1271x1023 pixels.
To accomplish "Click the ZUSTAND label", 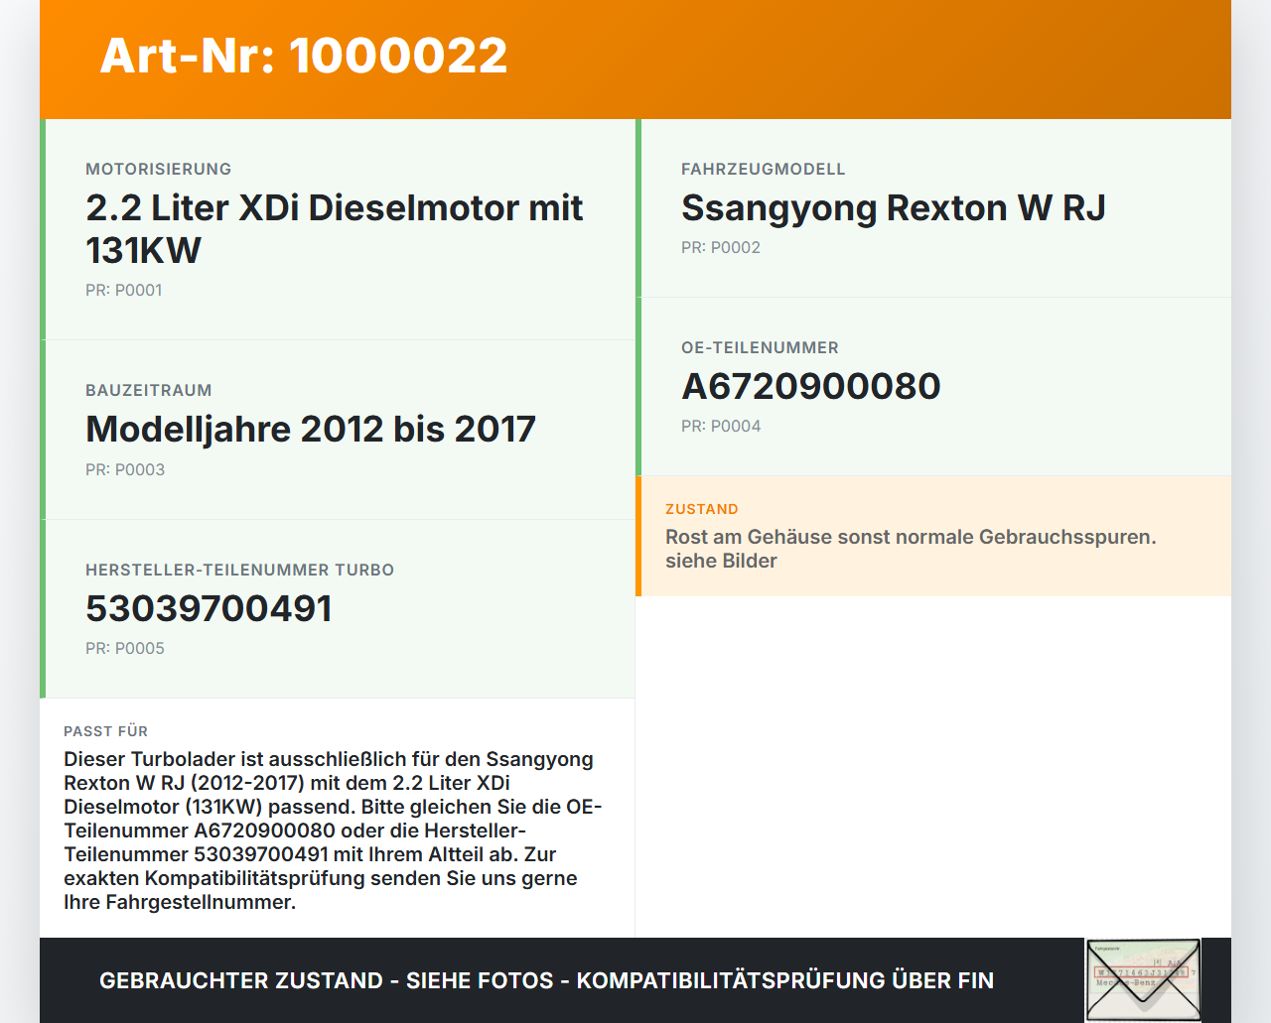I will [702, 509].
